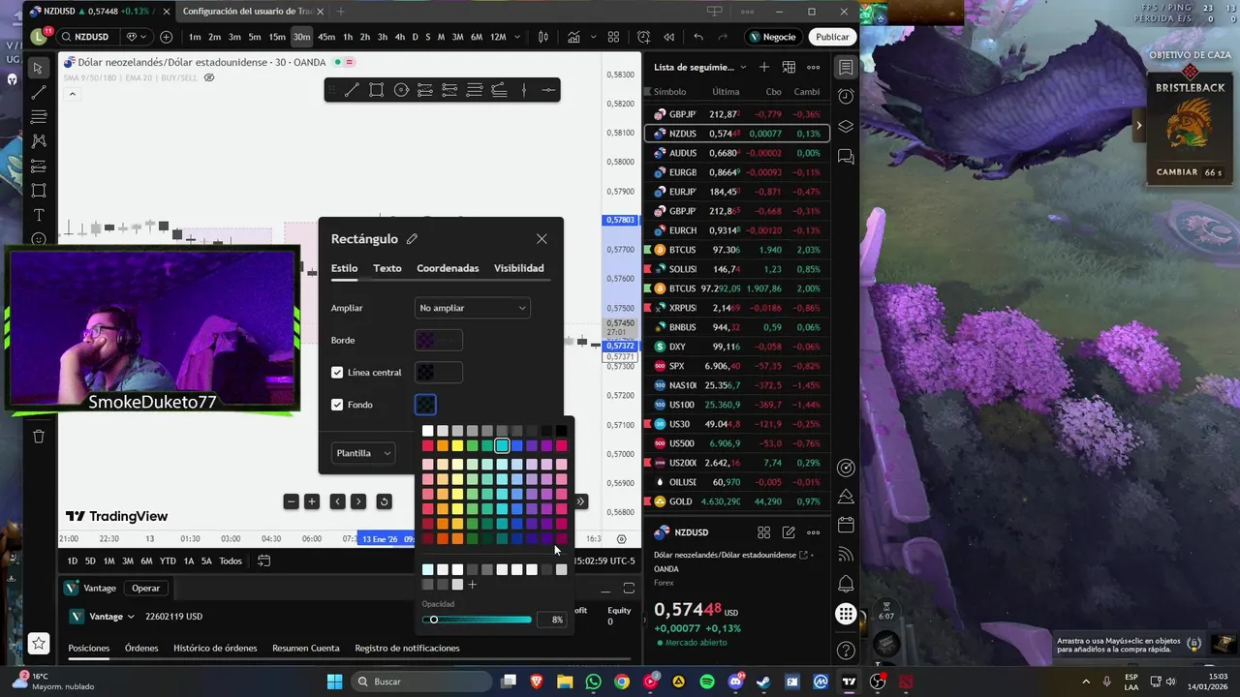
Task: Uncheck the Línea central checkbox
Action: [337, 373]
